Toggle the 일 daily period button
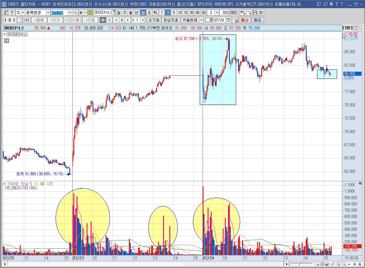Viewport: 365px width, 268px height. (x=119, y=13)
